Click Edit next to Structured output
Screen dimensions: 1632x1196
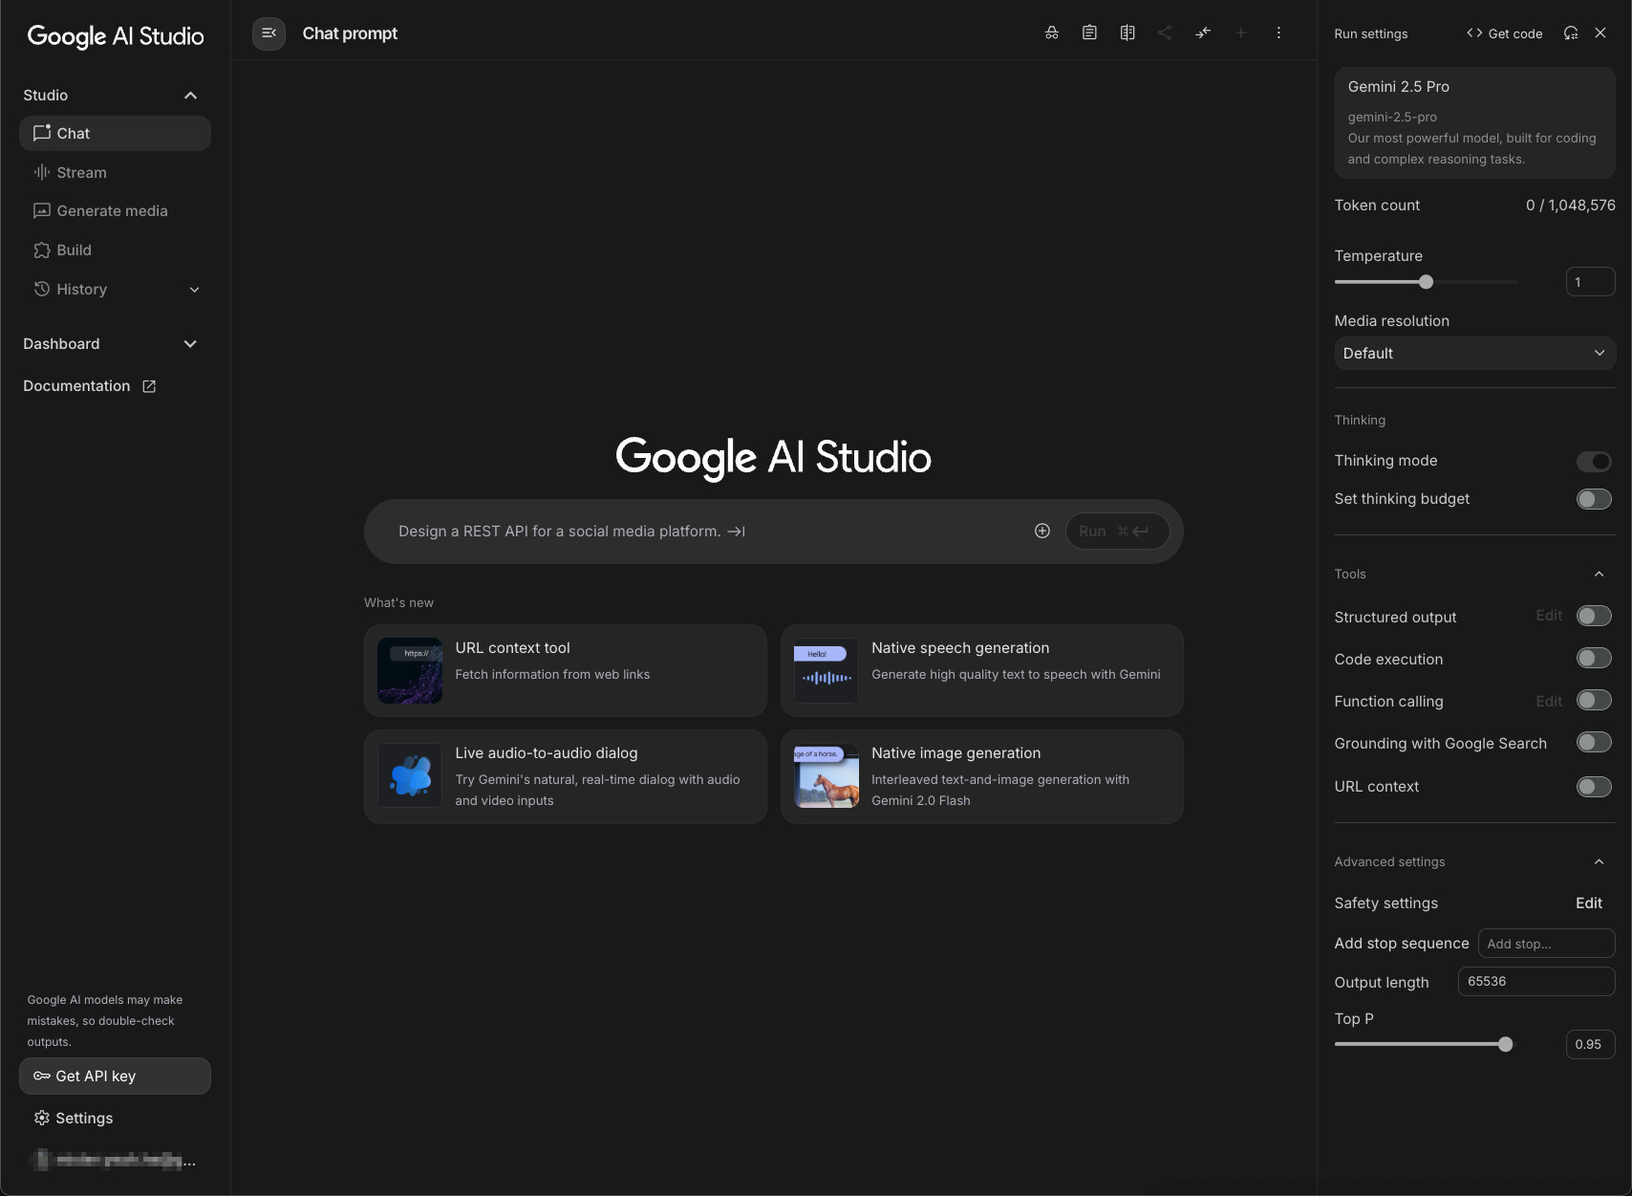tap(1549, 616)
